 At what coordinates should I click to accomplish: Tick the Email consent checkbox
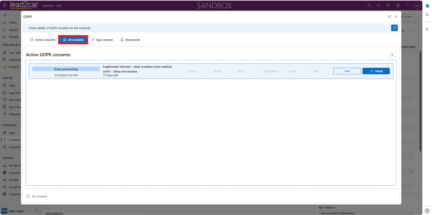click(185, 71)
